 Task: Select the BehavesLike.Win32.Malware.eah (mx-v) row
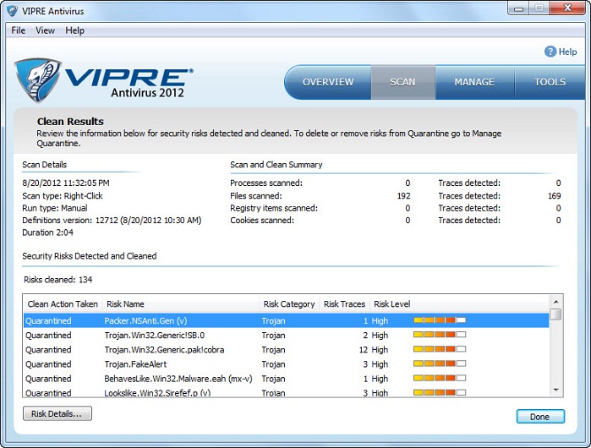pyautogui.click(x=286, y=379)
